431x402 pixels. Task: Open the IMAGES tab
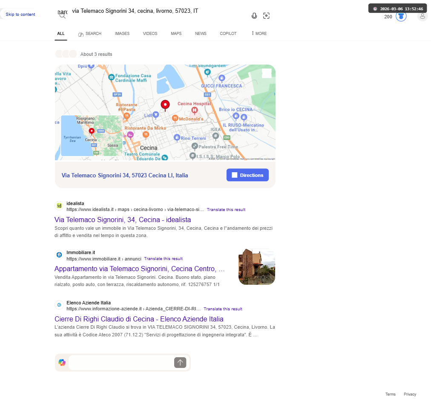[x=122, y=34]
